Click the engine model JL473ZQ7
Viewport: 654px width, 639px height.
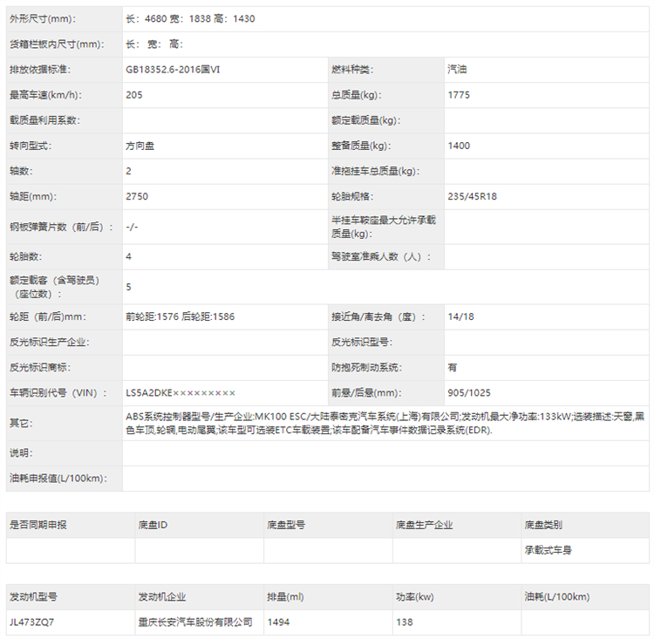(31, 622)
